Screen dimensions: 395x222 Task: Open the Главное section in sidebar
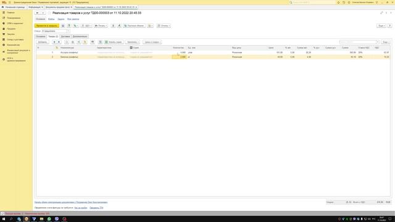pyautogui.click(x=10, y=12)
